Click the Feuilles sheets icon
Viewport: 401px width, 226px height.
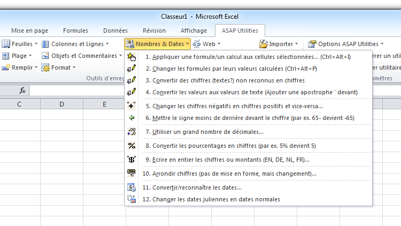click(6, 44)
